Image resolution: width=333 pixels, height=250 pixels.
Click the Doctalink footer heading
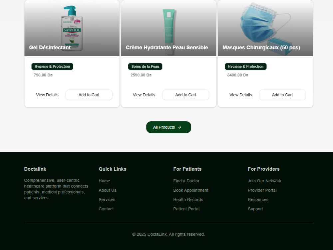[35, 169]
